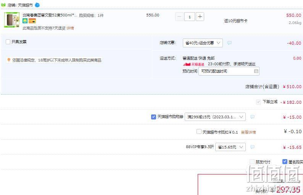Click the location pin icon by legal notice
The width and height of the screenshot is (303, 195).
click(9, 60)
